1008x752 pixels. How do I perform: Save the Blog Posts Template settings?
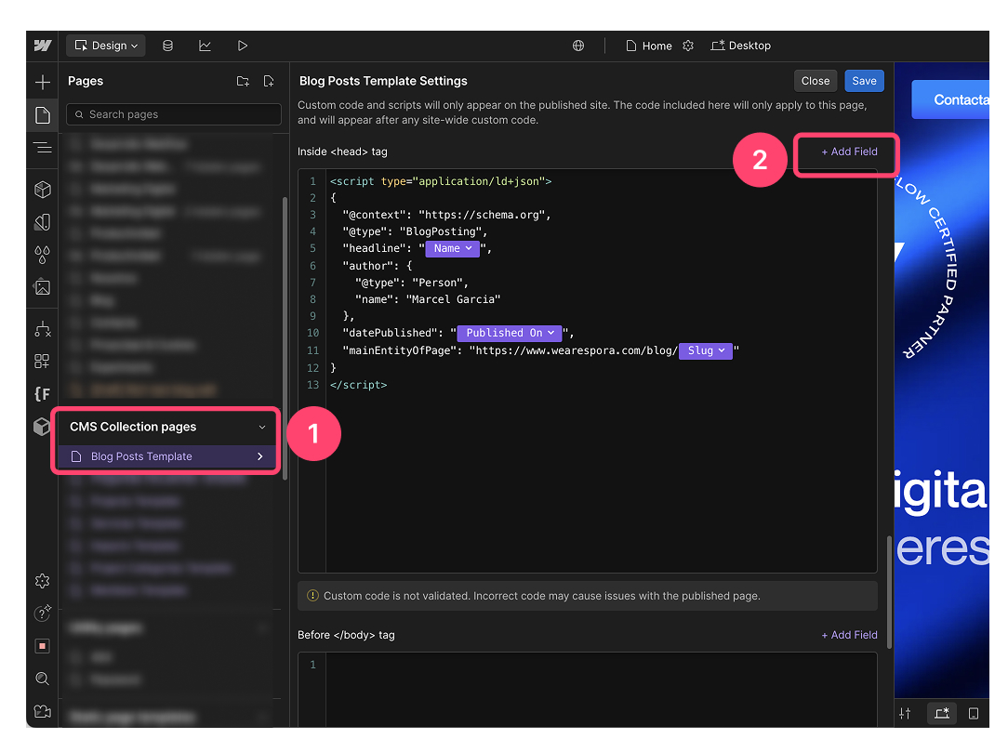864,81
